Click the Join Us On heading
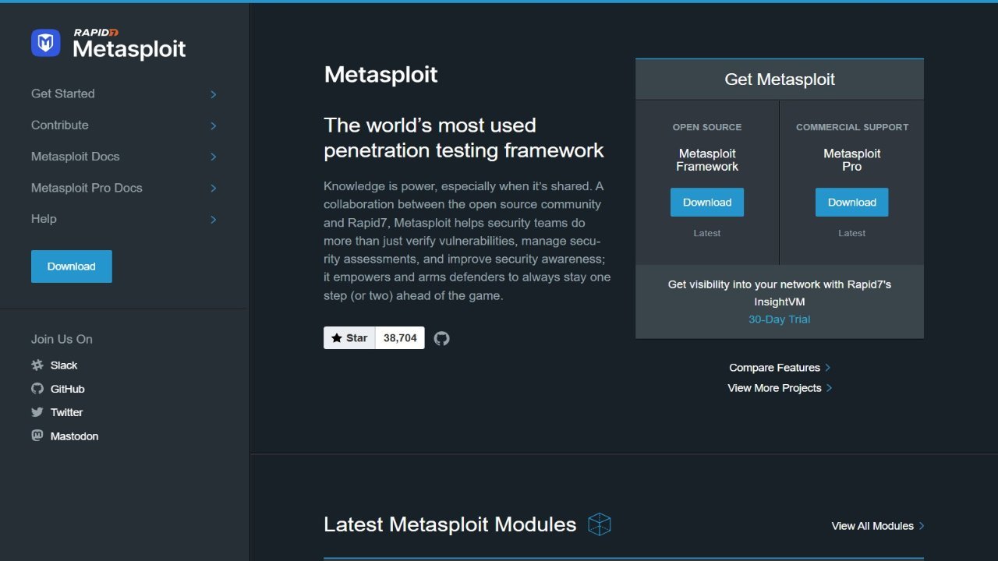Screen dimensions: 998x561 pos(62,339)
